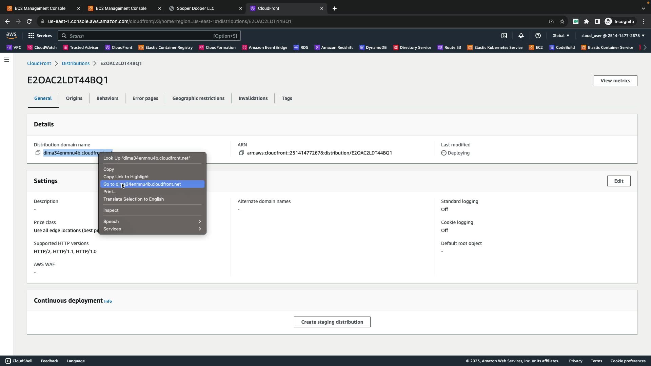Open the Distributions breadcrumb link
Viewport: 651px width, 366px height.
tap(76, 63)
